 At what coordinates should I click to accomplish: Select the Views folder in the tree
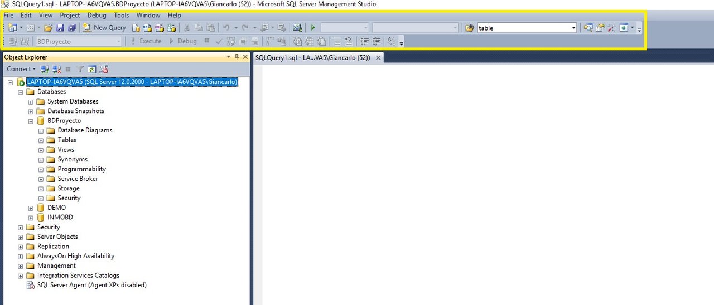(x=66, y=150)
